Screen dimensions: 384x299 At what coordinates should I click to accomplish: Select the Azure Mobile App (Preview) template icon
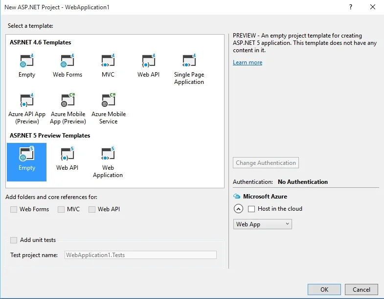click(68, 100)
